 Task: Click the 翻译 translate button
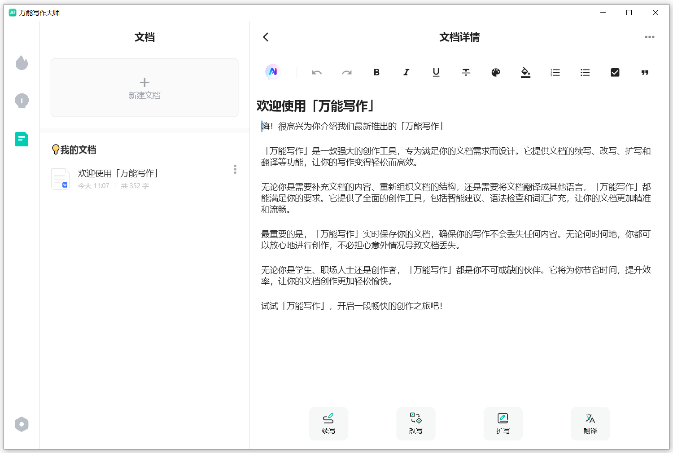(x=590, y=423)
